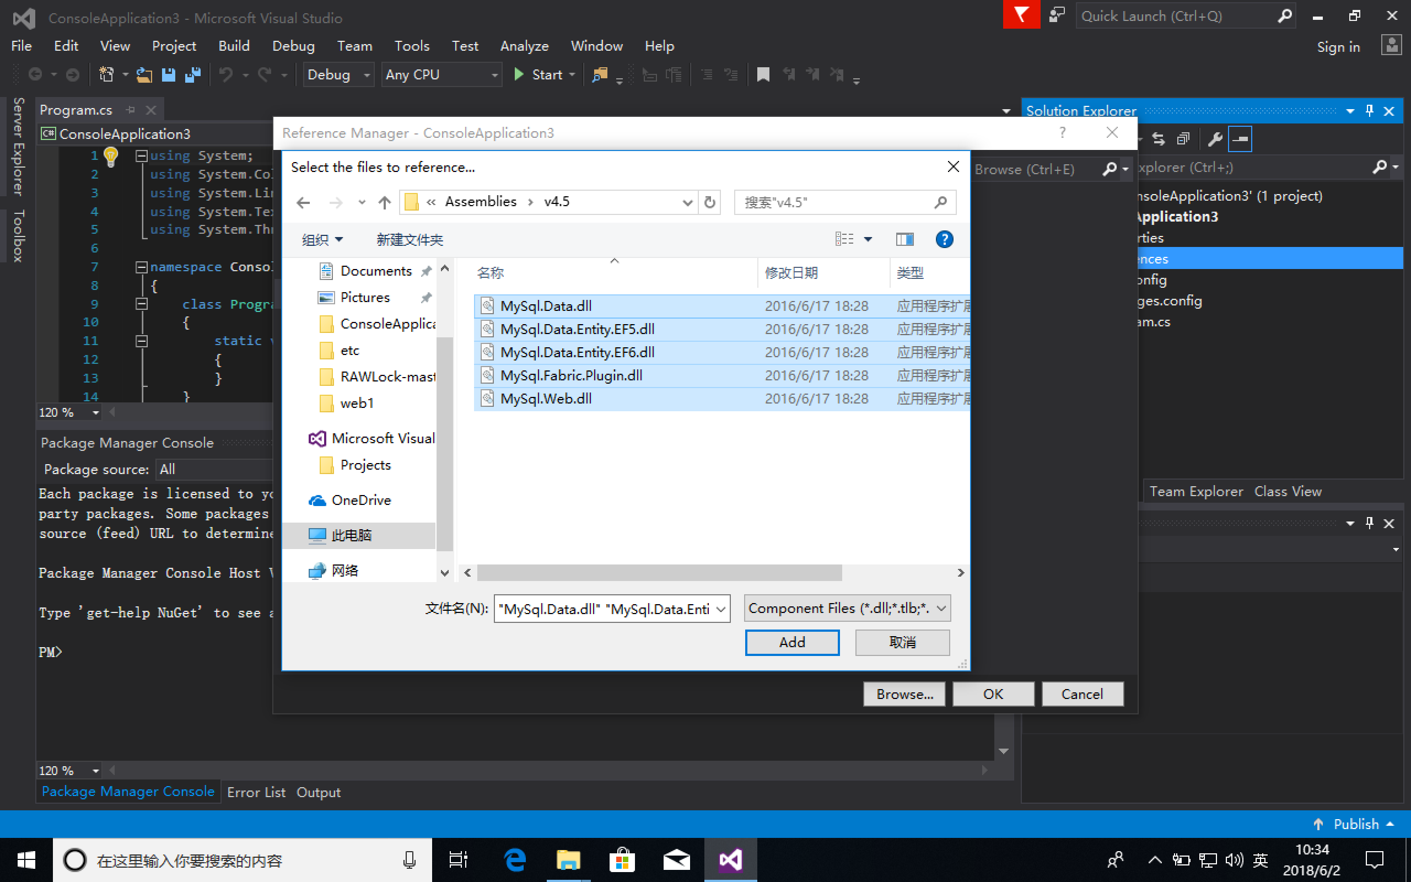Image resolution: width=1411 pixels, height=882 pixels.
Task: Unpin Pictures from quick access
Action: point(427,297)
